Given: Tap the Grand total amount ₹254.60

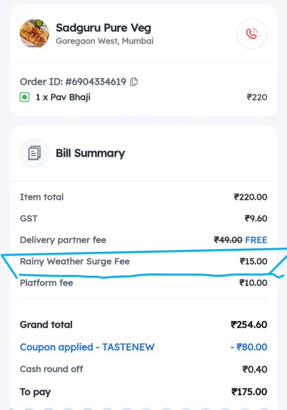Looking at the screenshot, I should pyautogui.click(x=249, y=325).
